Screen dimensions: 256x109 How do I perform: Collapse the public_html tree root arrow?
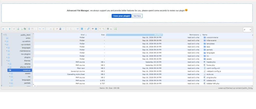point(4,35)
